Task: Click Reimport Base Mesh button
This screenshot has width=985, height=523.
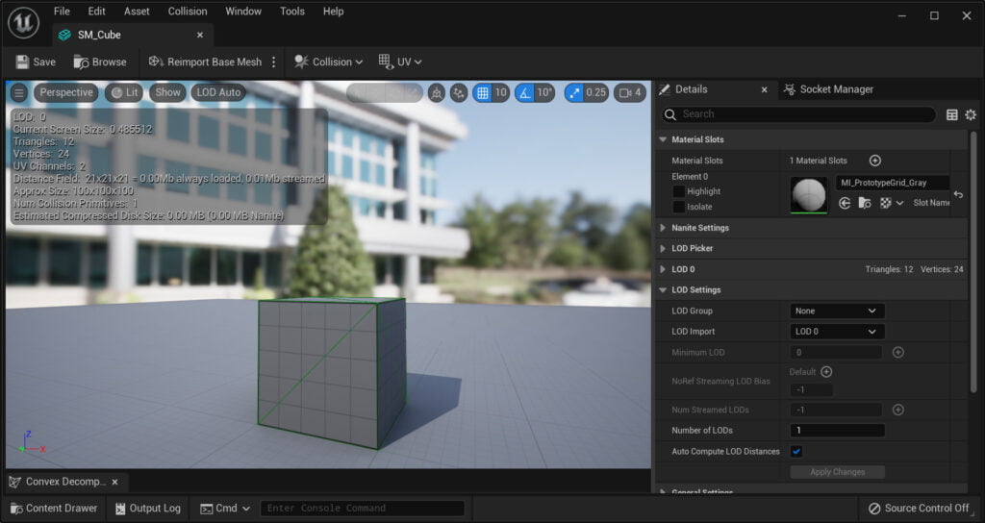Action: [x=205, y=62]
